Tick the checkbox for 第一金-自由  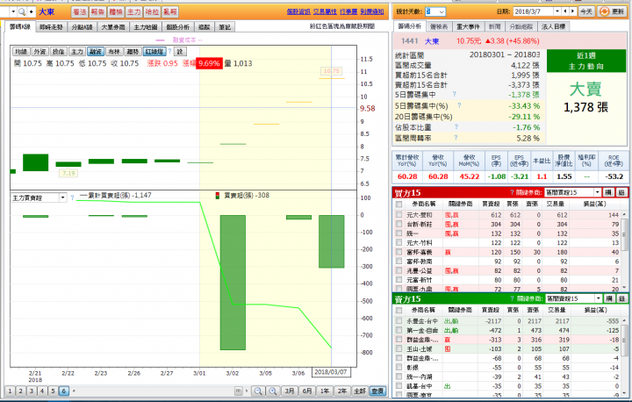399,330
